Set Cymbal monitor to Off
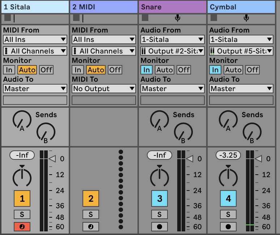Viewport: 280px width, 235px height. [253, 70]
